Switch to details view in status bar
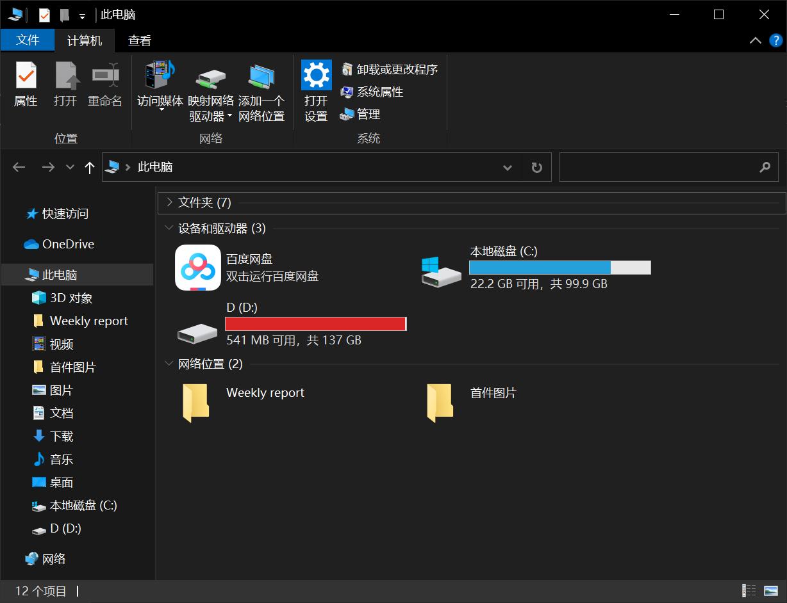 point(748,591)
